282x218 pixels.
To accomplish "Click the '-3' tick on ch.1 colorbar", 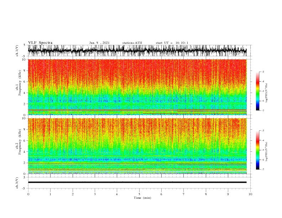I will [x=263, y=72].
